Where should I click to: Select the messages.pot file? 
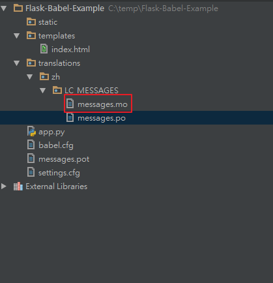coord(64,159)
